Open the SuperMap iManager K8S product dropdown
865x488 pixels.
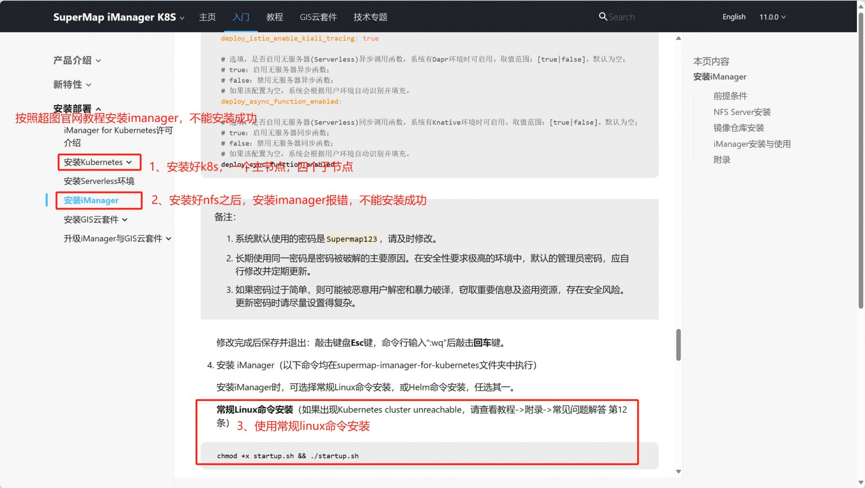click(119, 17)
